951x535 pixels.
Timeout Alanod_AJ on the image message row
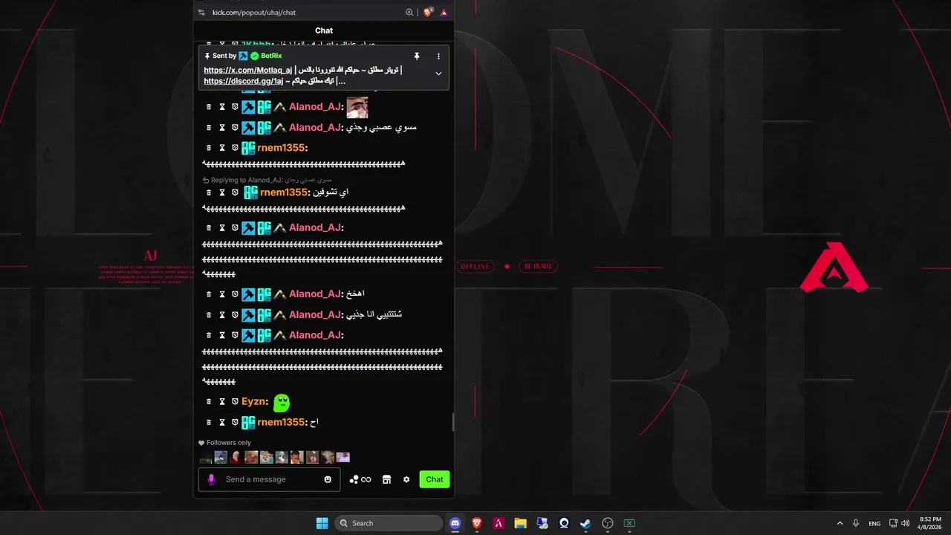[x=221, y=107]
